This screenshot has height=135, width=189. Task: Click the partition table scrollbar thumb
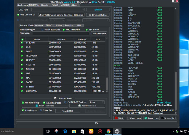coord(107,84)
